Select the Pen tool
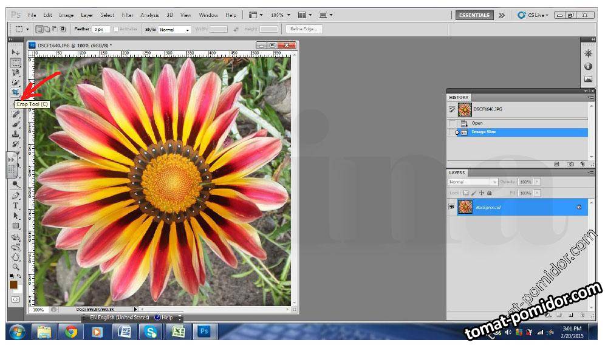Image resolution: width=605 pixels, height=348 pixels. (x=16, y=196)
